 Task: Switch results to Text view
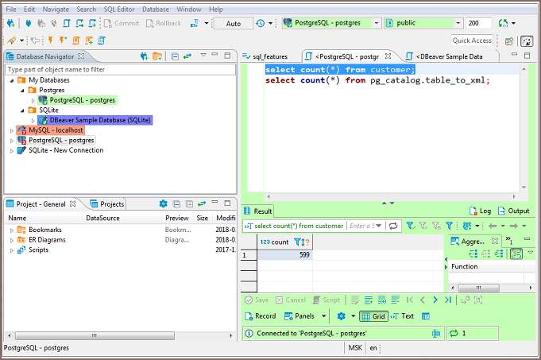coord(403,315)
